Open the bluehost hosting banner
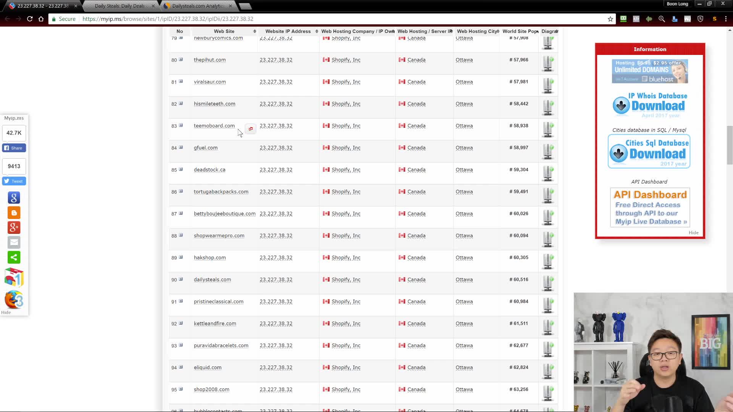Screen dimensions: 733x412 point(650,71)
